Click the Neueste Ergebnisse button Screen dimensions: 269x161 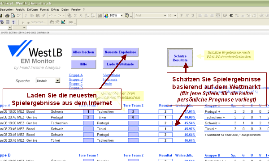[x=121, y=52]
